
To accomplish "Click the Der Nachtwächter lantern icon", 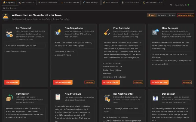I will pos(107,98).
